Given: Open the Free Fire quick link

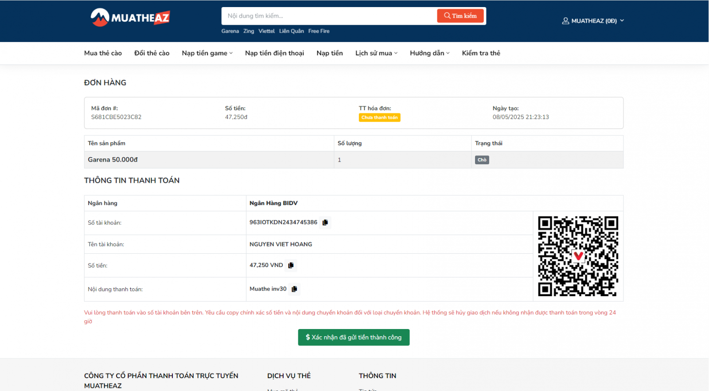Looking at the screenshot, I should click(319, 31).
